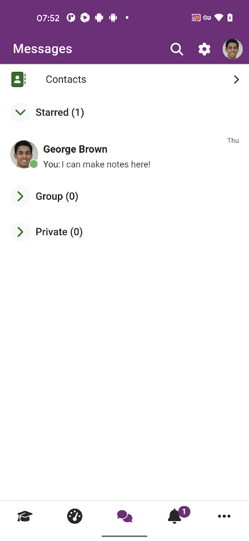
Task: Go to the graduation cap home tab
Action: click(25, 517)
